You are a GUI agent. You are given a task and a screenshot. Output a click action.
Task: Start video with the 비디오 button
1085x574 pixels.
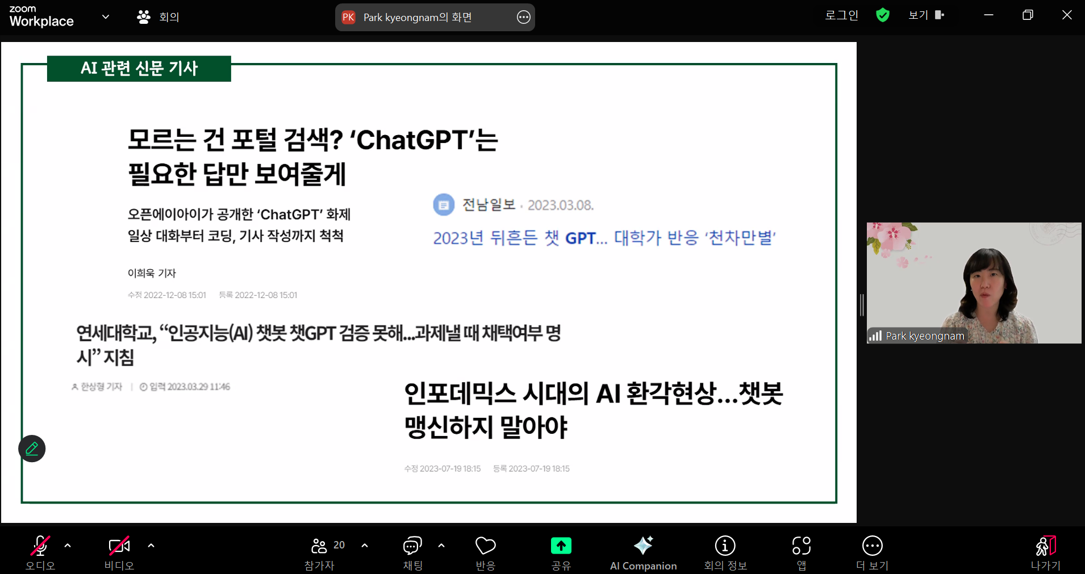119,552
